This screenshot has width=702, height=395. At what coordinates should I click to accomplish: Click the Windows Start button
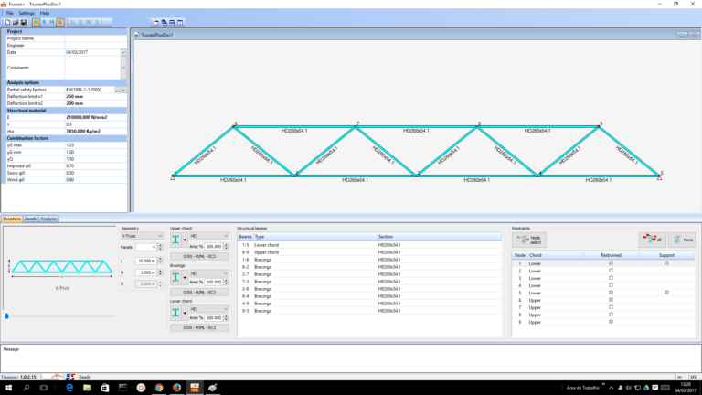click(x=8, y=388)
